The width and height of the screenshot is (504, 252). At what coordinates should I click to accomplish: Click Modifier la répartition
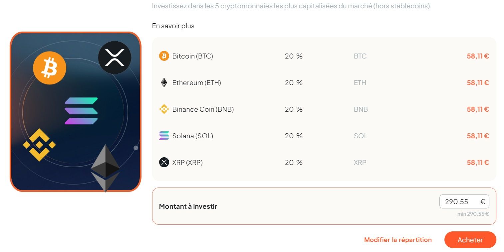pos(398,240)
